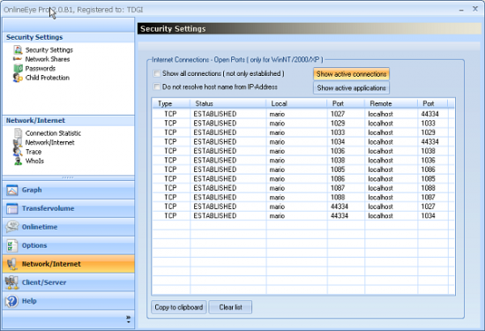Open Child Protection entry

coord(48,78)
